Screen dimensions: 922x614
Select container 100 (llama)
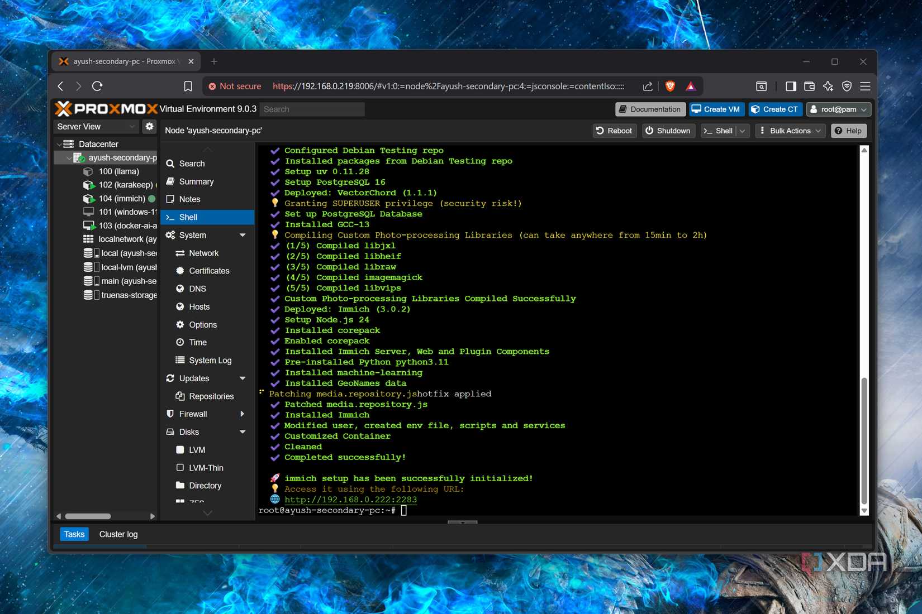[118, 171]
